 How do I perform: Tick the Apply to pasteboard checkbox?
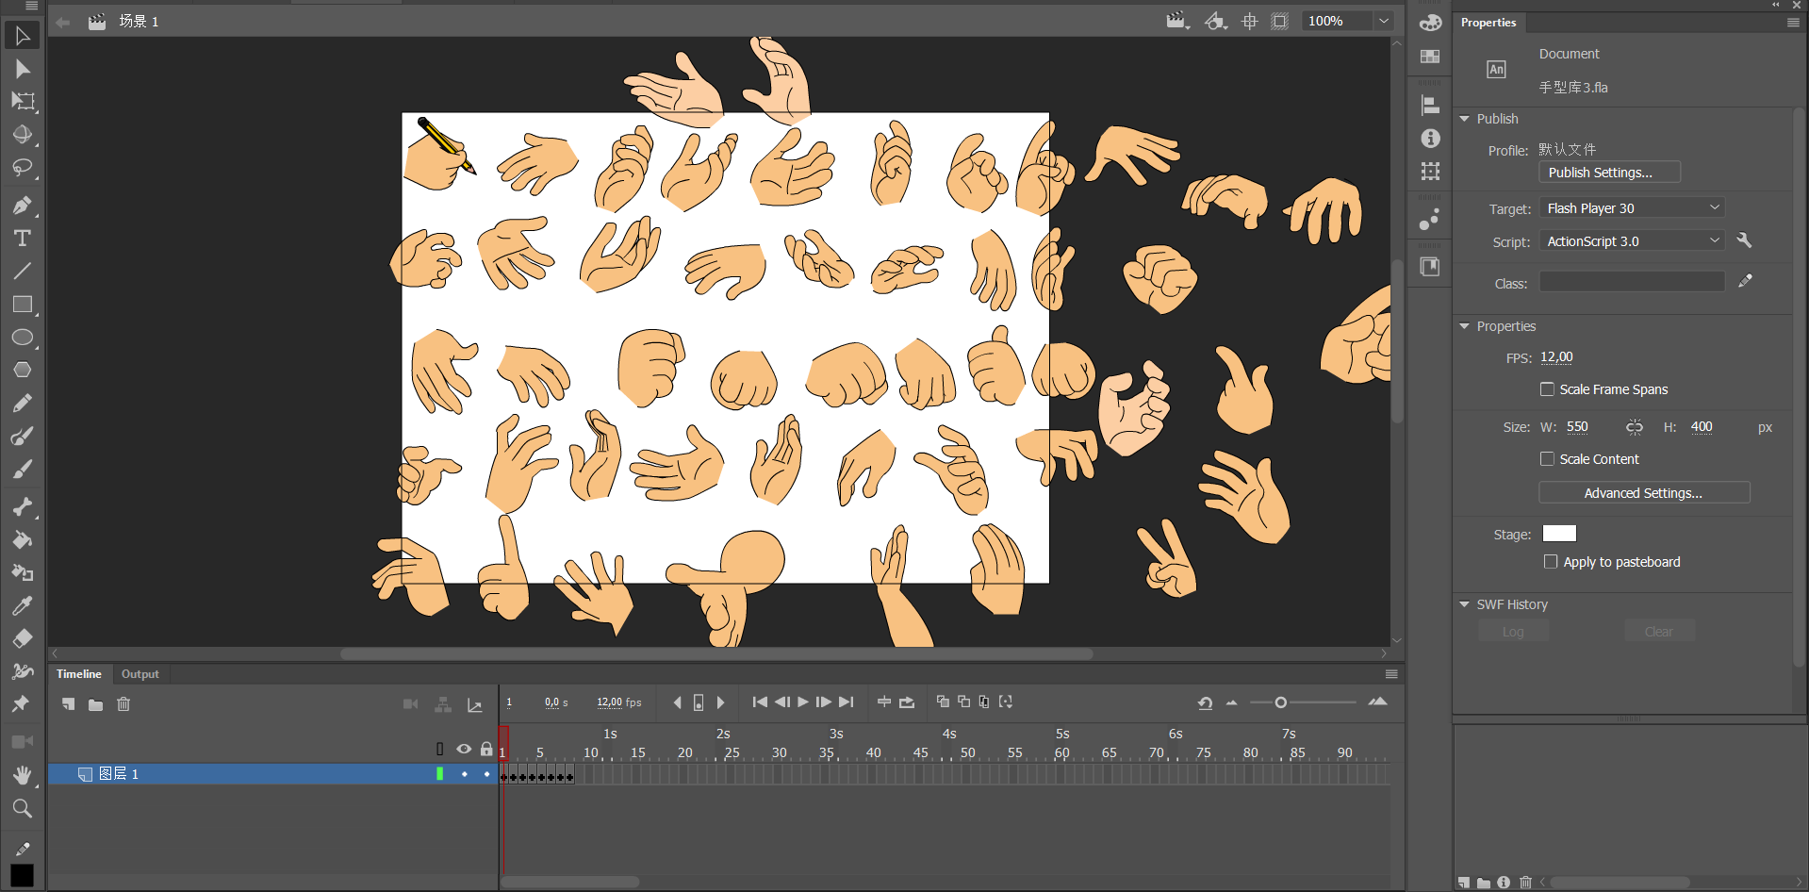[x=1551, y=562]
